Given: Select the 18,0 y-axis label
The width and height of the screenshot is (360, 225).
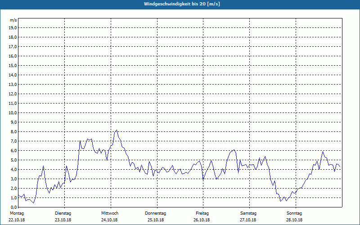Looking at the screenshot, I should (13, 37).
